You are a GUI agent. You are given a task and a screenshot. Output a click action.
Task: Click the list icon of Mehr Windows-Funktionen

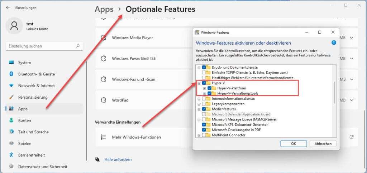coord(104,137)
